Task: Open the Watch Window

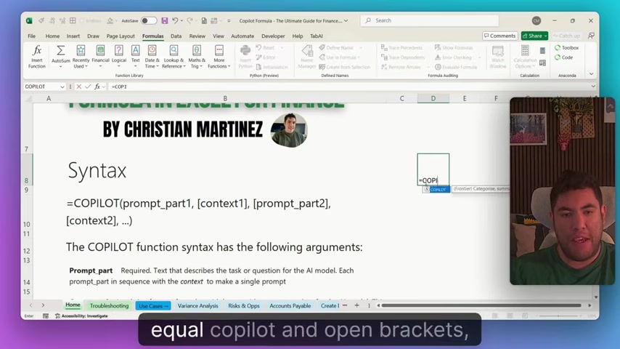Action: click(498, 57)
